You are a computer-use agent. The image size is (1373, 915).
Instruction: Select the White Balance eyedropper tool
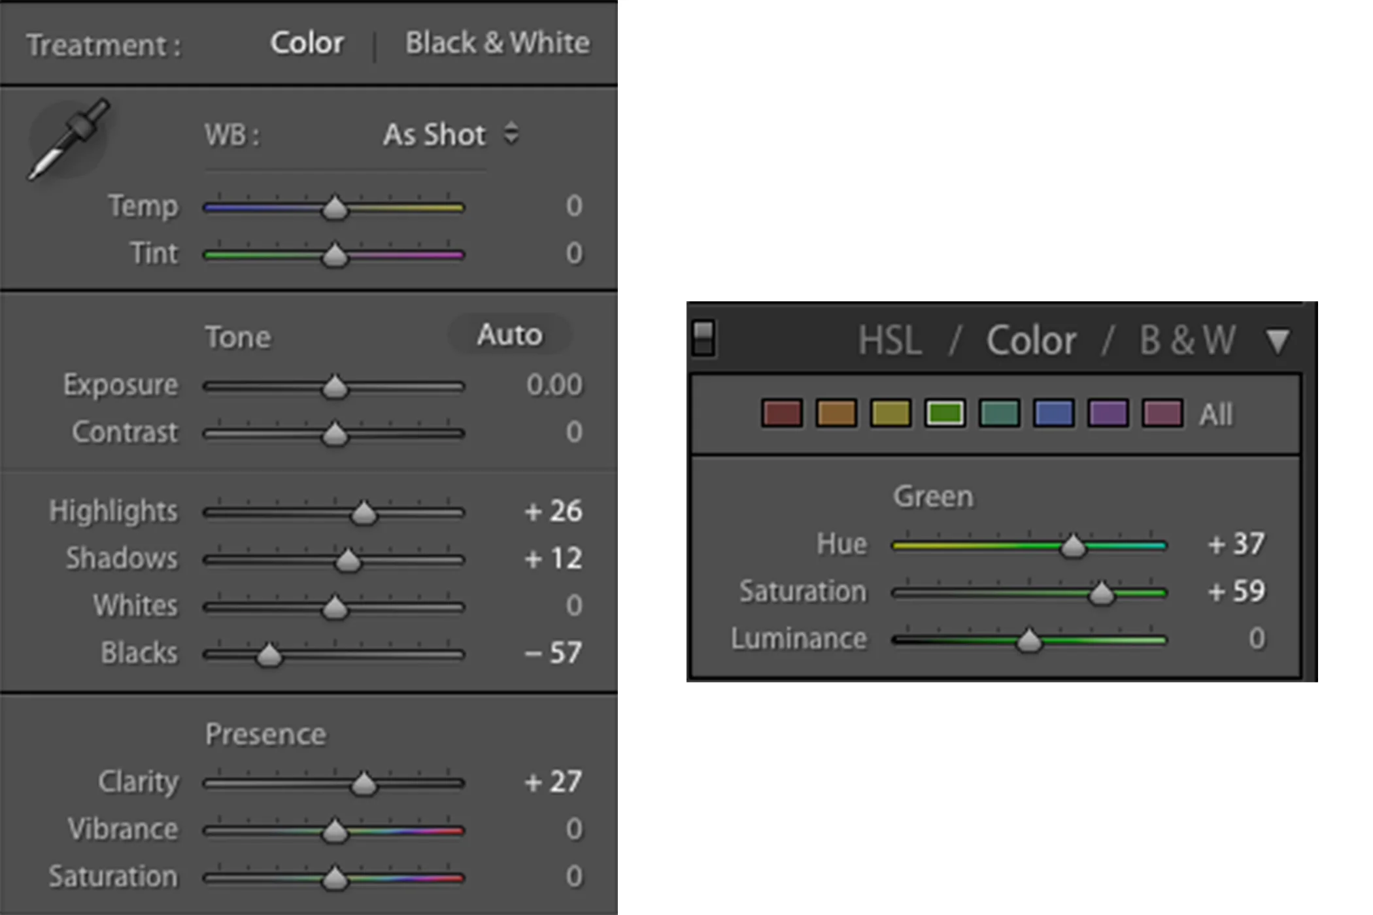[x=68, y=139]
